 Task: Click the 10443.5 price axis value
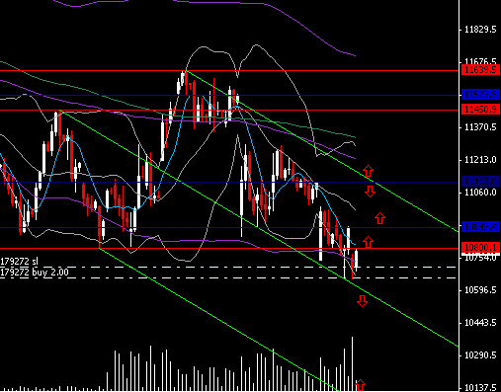point(480,323)
